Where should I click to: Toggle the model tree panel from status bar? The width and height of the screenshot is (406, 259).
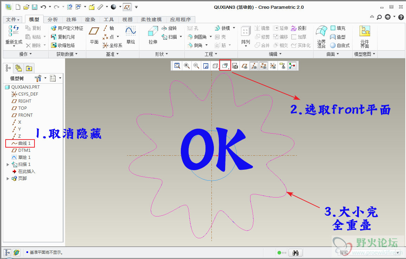[x=7, y=253]
